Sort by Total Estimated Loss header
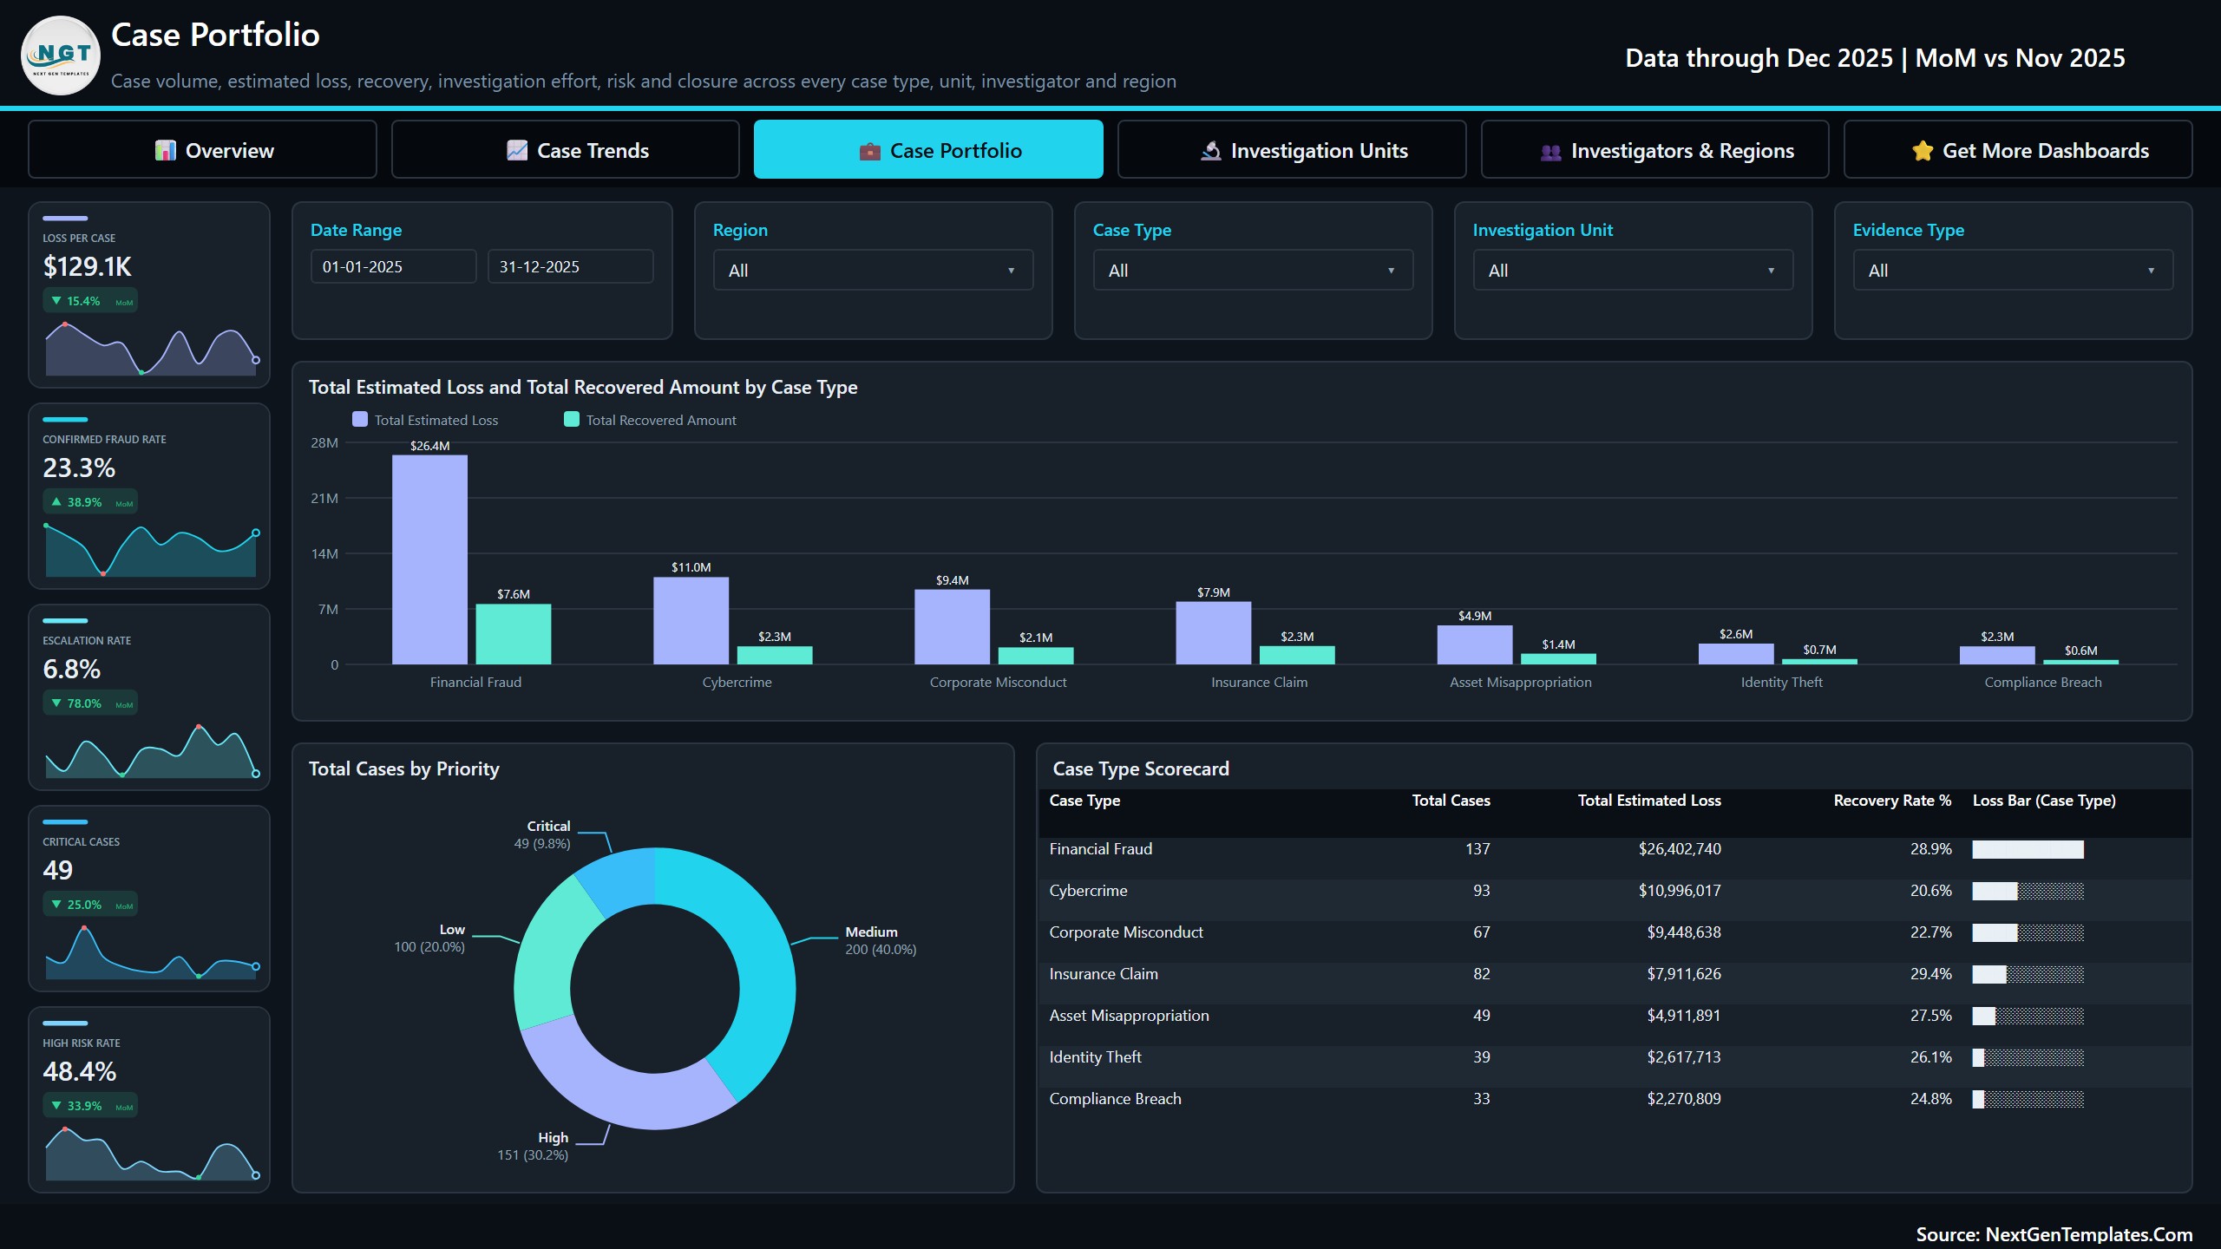The image size is (2221, 1249). pos(1649,801)
